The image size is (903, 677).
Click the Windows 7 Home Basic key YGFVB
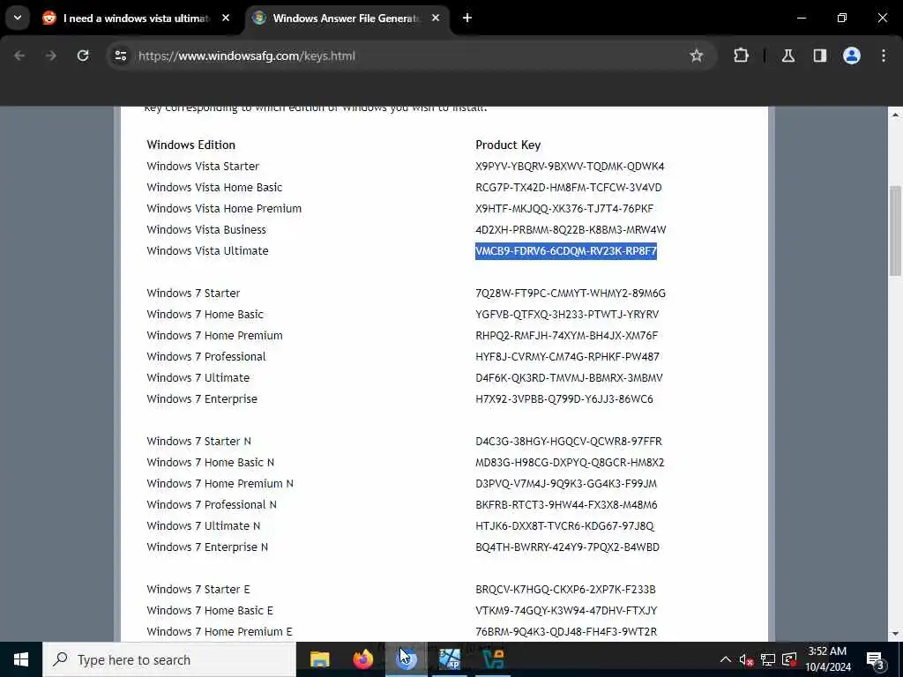567,315
